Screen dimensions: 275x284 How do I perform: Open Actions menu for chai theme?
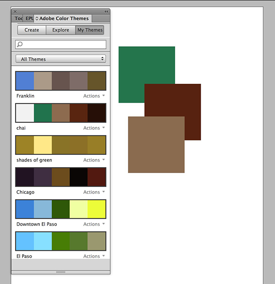94,128
